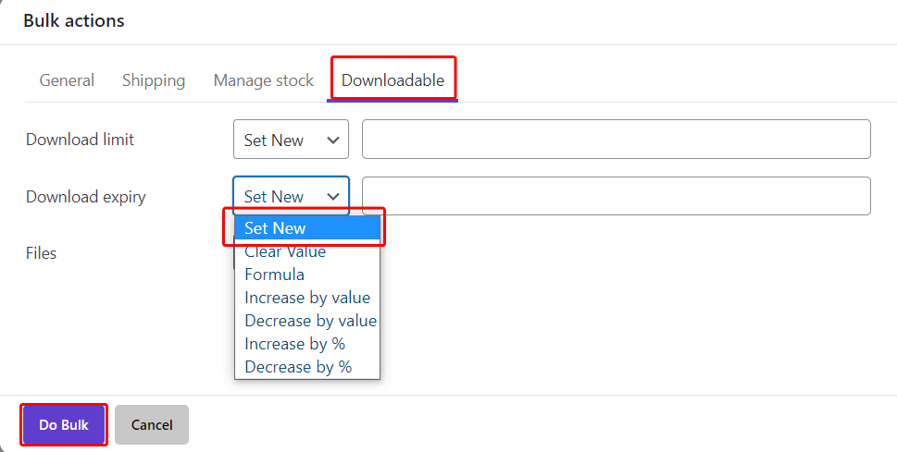Viewport: 897px width, 452px height.
Task: Click the Download expiry dropdown chevron
Action: 333,196
